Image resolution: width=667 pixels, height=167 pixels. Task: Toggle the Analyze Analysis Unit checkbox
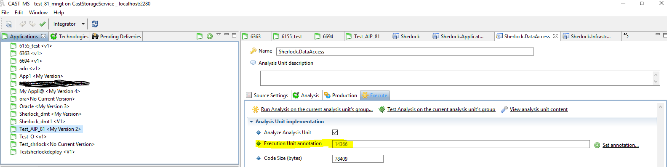pyautogui.click(x=335, y=132)
